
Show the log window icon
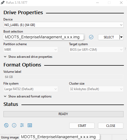(30, 125)
